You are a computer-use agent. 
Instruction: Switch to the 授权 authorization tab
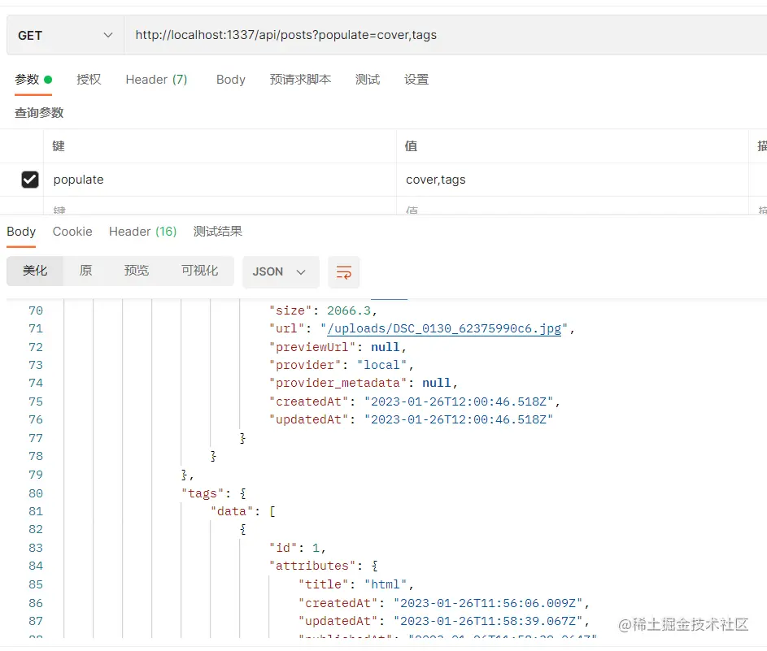click(89, 79)
